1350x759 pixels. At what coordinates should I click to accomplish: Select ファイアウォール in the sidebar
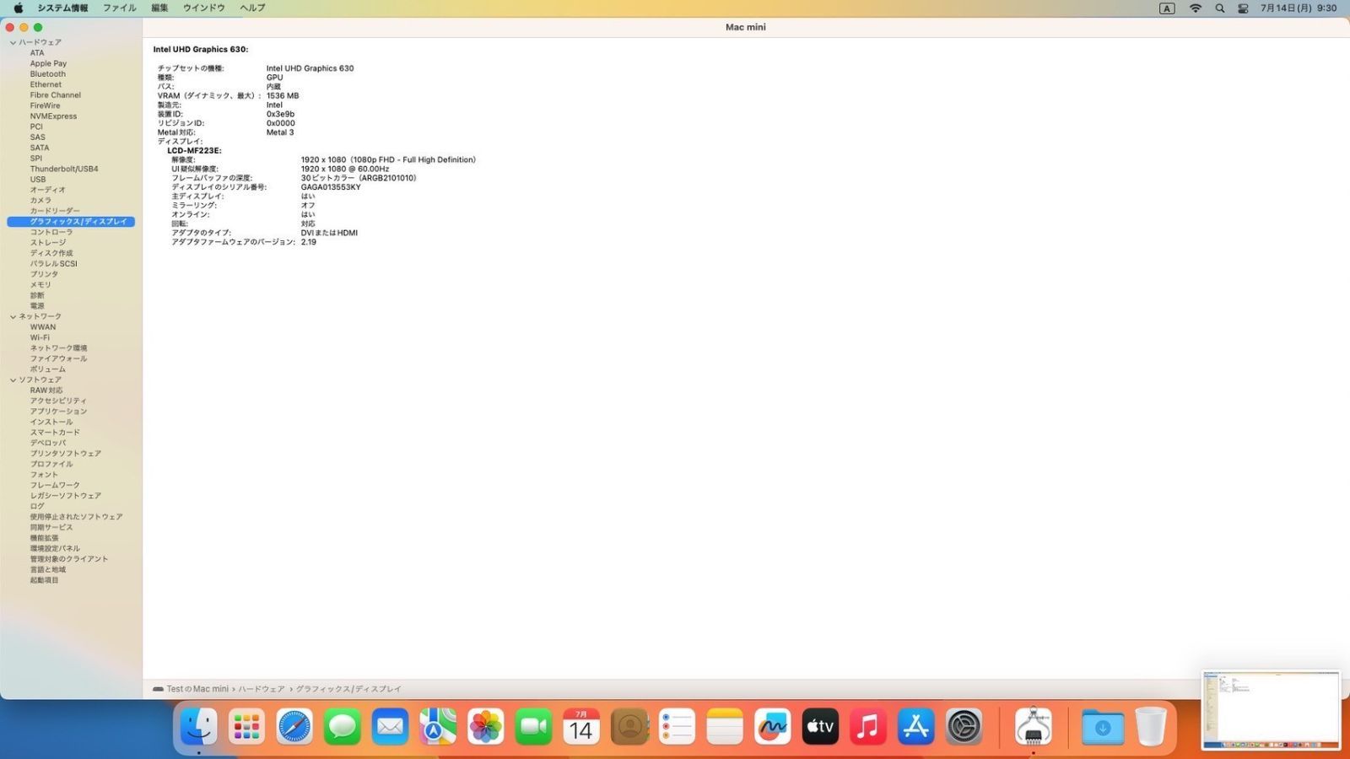58,358
